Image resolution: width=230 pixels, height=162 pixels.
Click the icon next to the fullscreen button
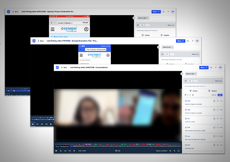(x=175, y=151)
